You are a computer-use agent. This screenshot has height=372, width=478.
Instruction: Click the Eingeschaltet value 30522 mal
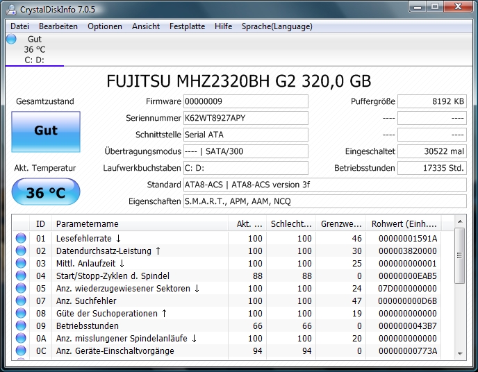point(432,151)
